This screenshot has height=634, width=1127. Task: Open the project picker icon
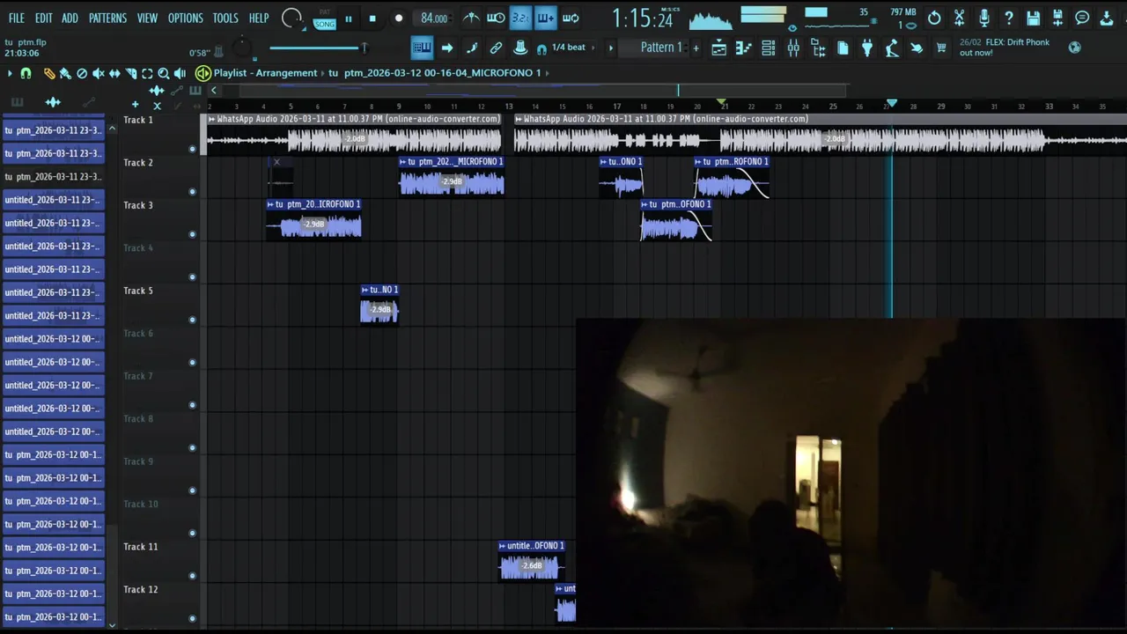(x=843, y=48)
